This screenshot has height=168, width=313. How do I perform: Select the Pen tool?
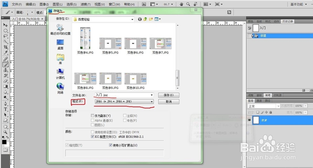[x=5, y=104]
